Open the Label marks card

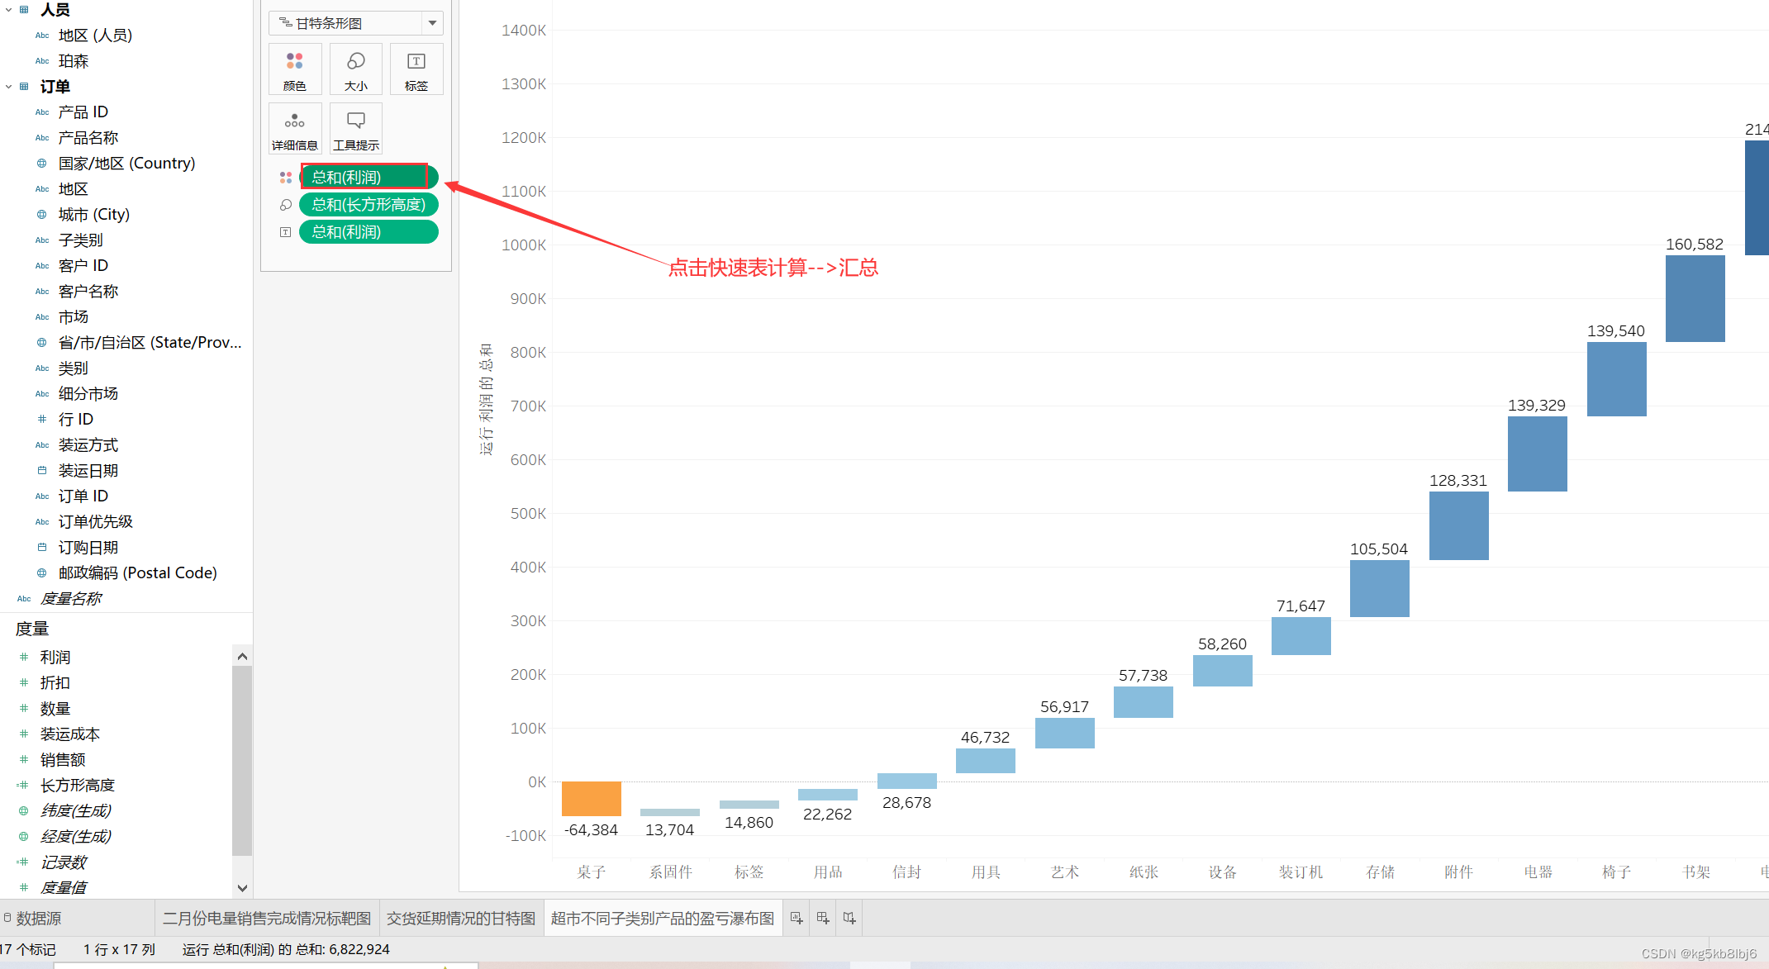pyautogui.click(x=416, y=69)
